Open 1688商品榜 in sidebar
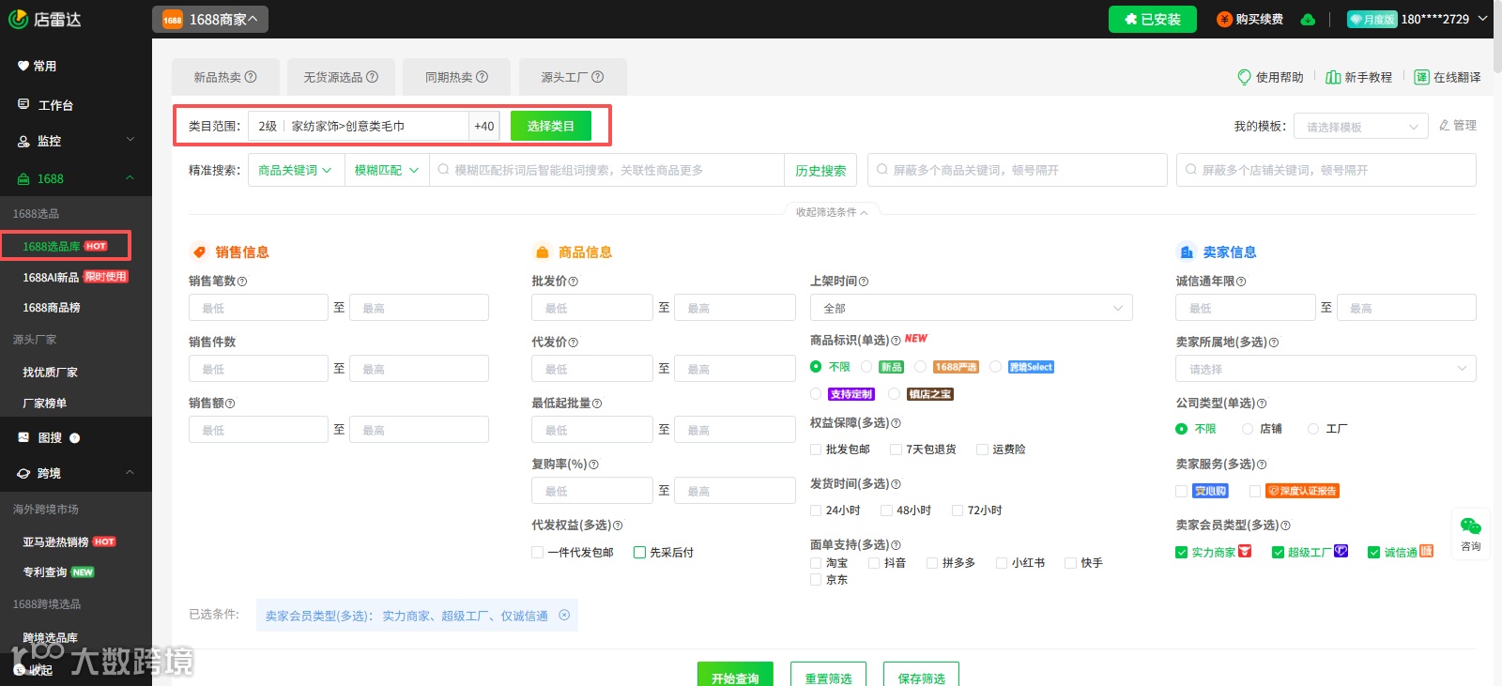 pos(52,308)
